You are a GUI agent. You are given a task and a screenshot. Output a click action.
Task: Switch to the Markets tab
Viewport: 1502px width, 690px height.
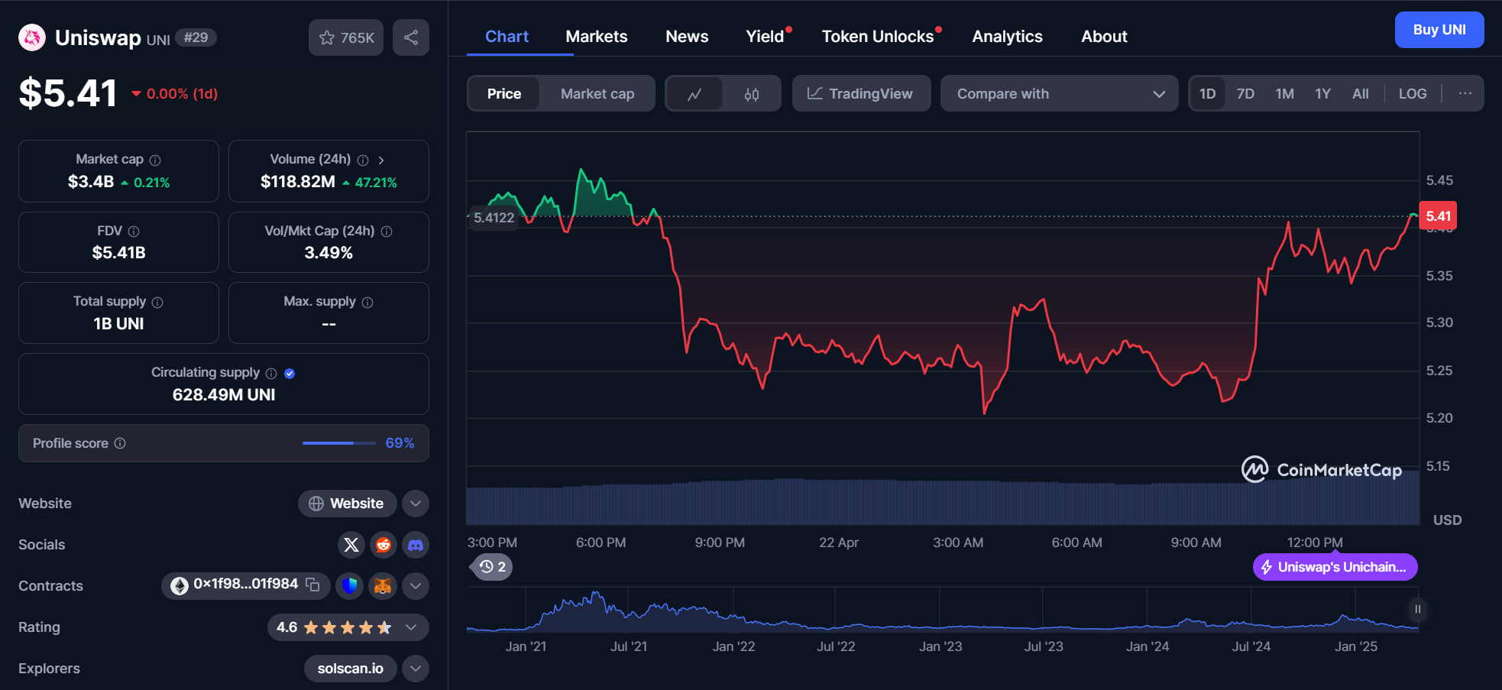point(597,37)
